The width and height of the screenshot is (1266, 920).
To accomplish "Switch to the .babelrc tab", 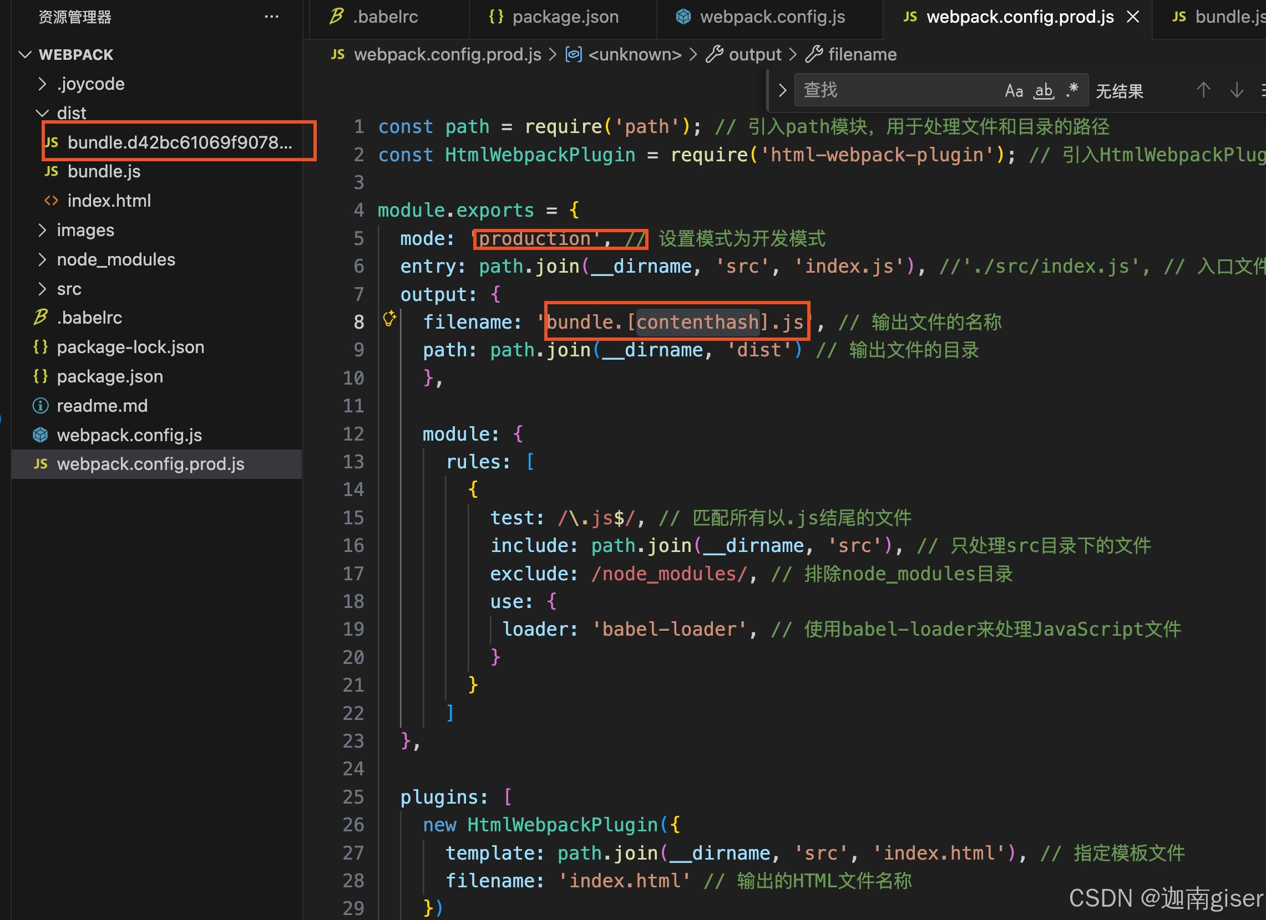I will click(x=384, y=17).
